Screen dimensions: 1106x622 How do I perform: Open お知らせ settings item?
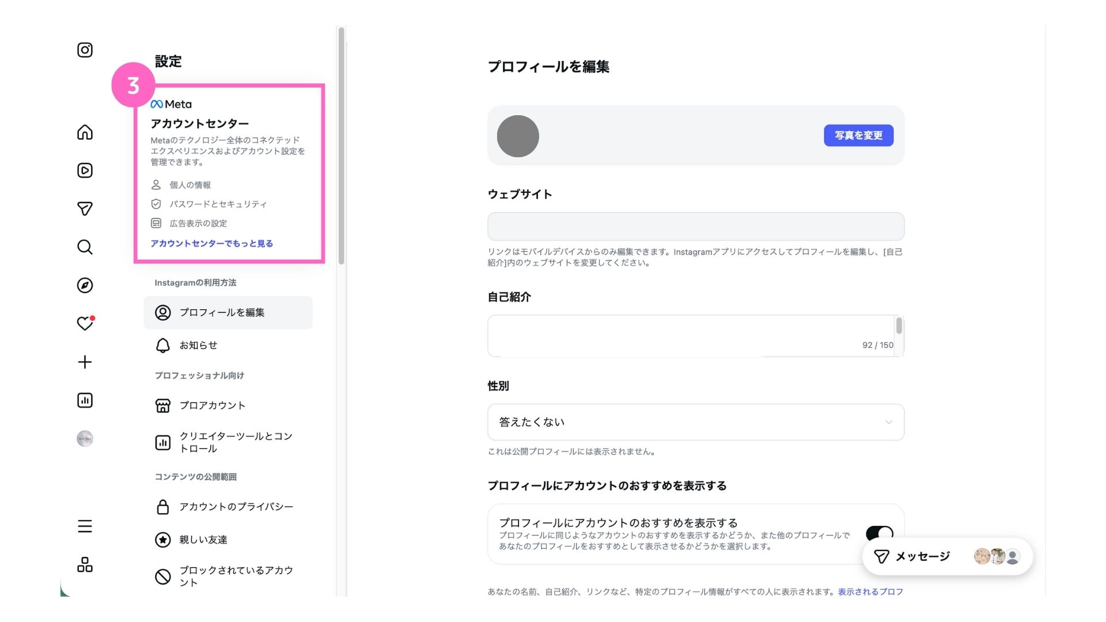198,346
